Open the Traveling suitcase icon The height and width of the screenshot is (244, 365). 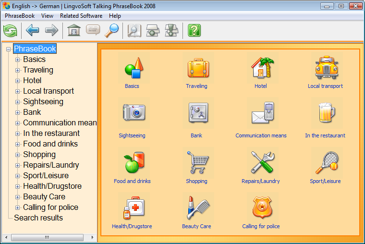198,68
